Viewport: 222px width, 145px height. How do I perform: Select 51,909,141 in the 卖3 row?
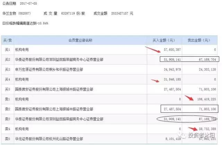[x=172, y=119]
